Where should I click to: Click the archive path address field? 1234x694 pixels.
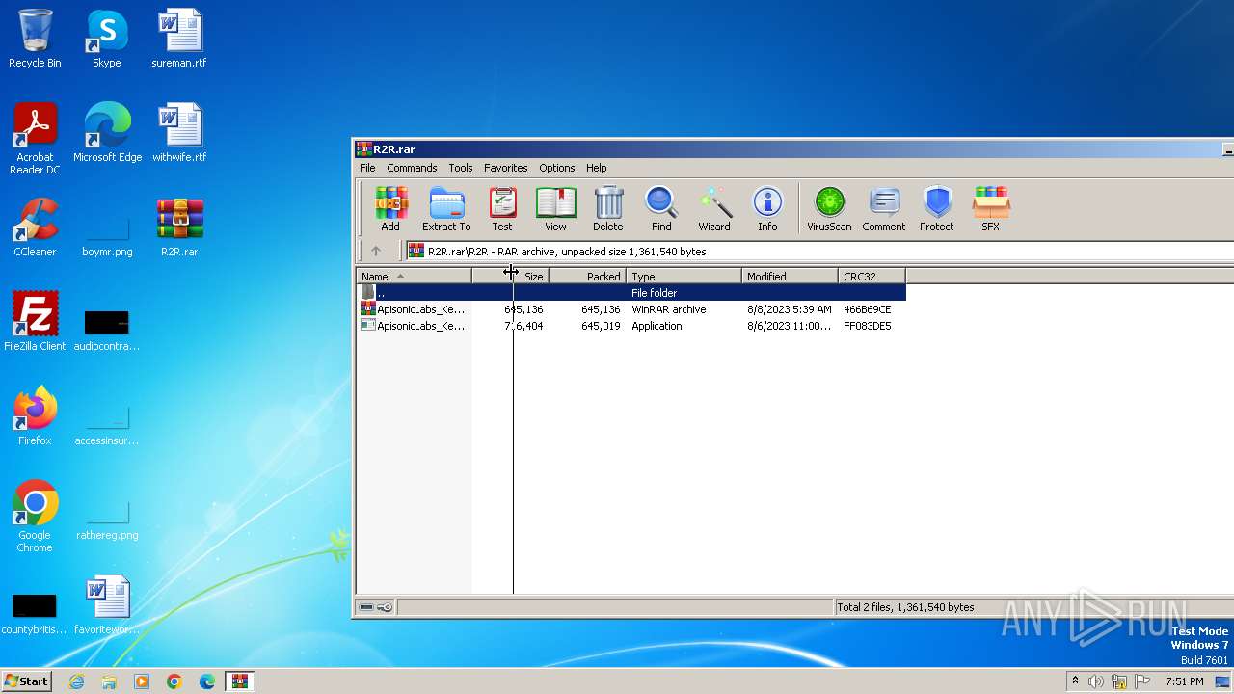(819, 251)
